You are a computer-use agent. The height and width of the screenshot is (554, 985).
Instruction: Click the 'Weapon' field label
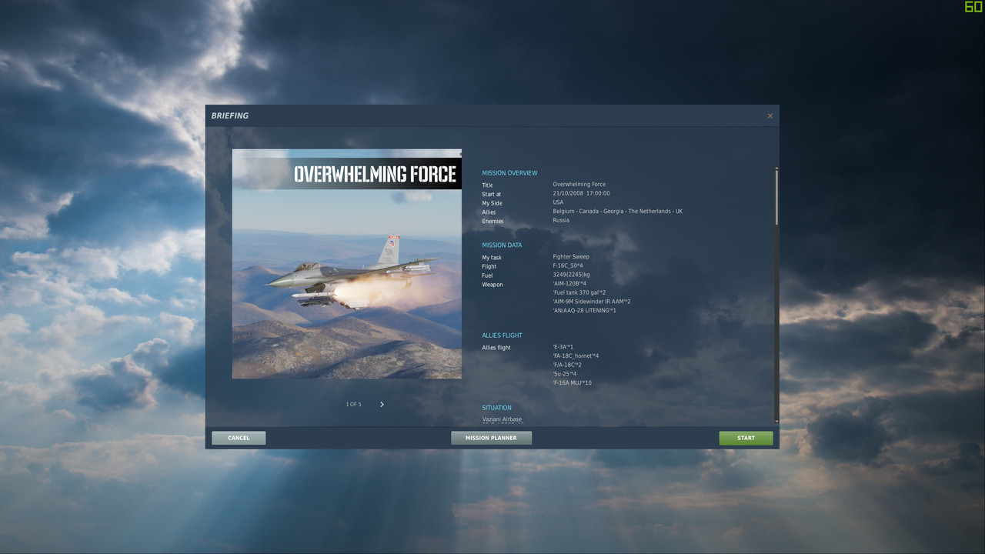coord(492,285)
